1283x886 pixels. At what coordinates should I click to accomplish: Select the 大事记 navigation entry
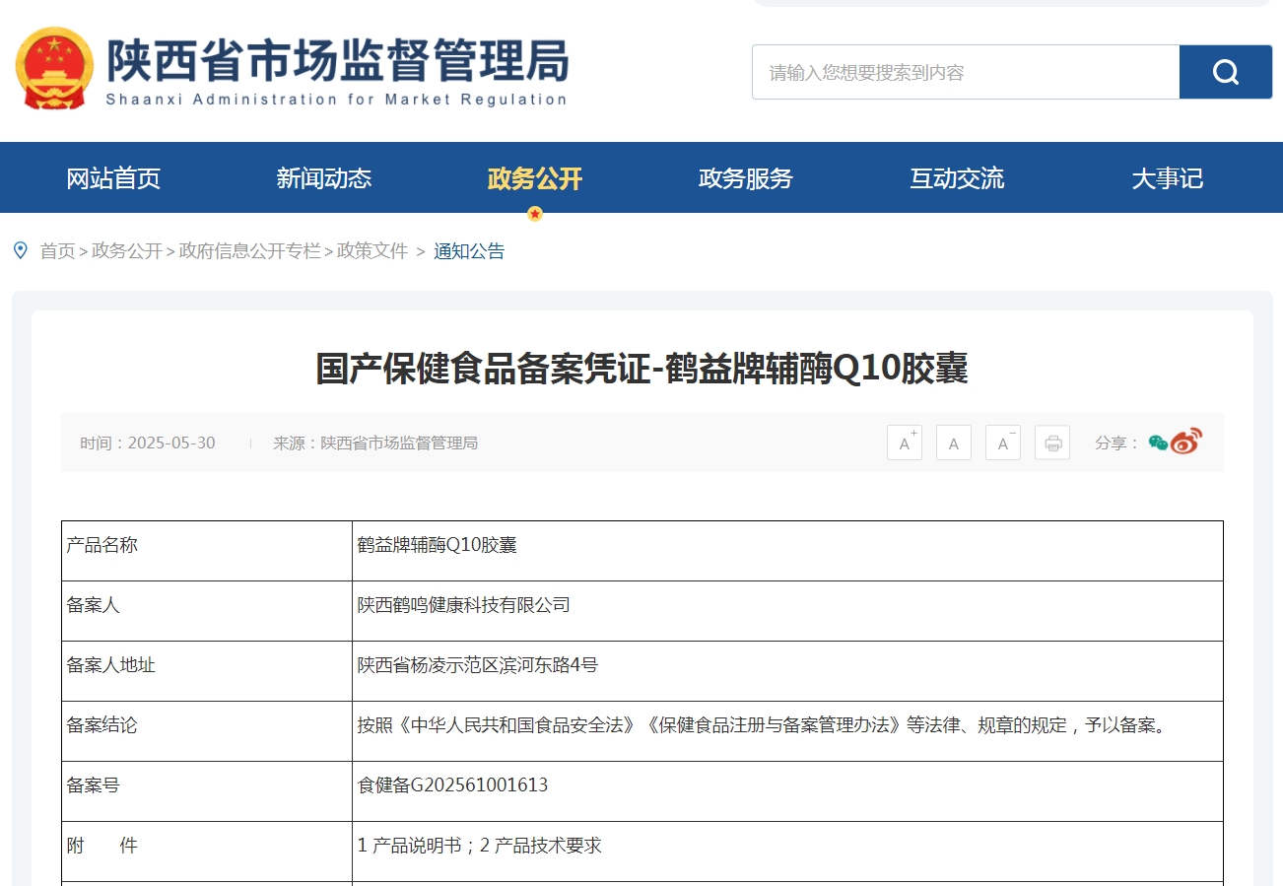tap(1167, 178)
